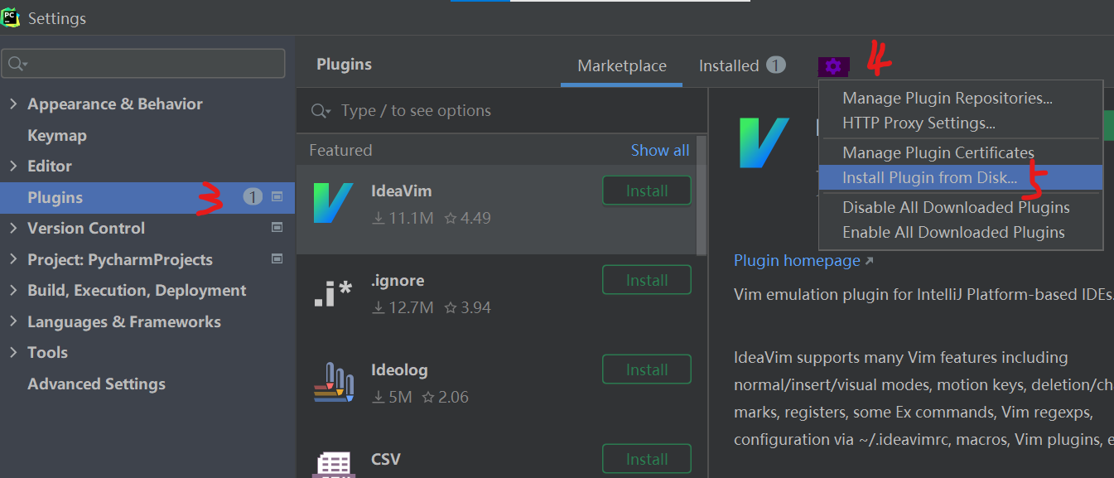Open the plugins gear settings icon
This screenshot has height=478, width=1114.
(833, 66)
